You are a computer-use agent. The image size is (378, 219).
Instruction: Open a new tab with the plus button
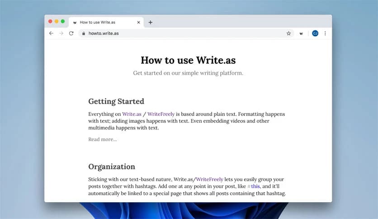click(x=150, y=22)
